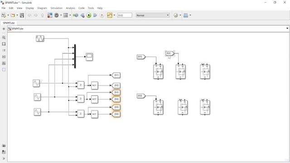Viewport: 290px width, 163px height.
Task: Click the Step Back simulation button
Action: [x=82, y=15]
